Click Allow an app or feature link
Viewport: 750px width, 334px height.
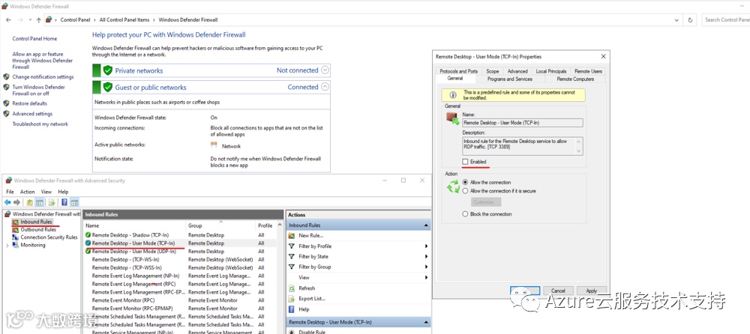[x=43, y=61]
